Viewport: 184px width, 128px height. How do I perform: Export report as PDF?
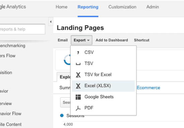[x=103, y=108]
